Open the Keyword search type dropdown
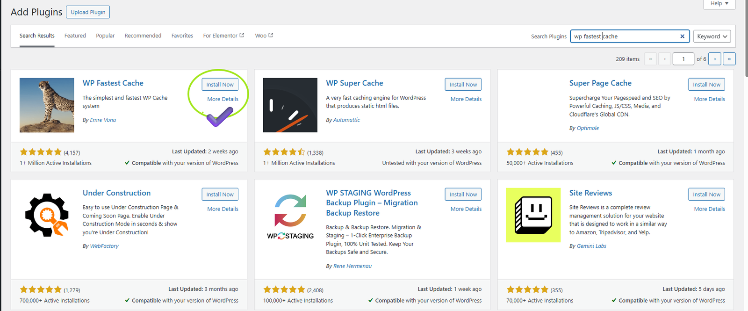The height and width of the screenshot is (311, 748). point(712,36)
